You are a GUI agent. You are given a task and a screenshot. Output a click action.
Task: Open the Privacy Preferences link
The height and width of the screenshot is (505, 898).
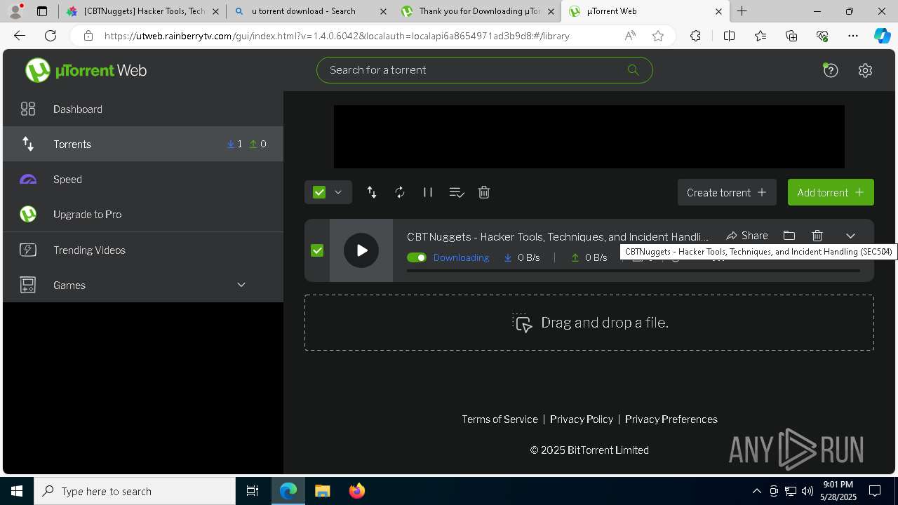coord(671,419)
